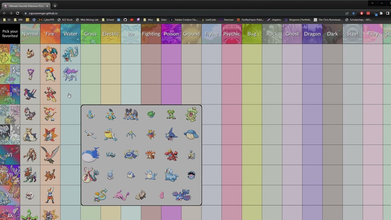Open the School bookmarks folder
The image size is (391, 220).
[x=108, y=20]
